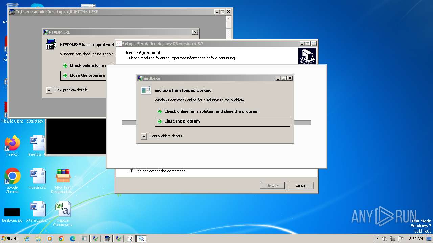Image resolution: width=433 pixels, height=243 pixels.
Task: Select the oftensubscri... document on desktop
Action: (x=38, y=212)
